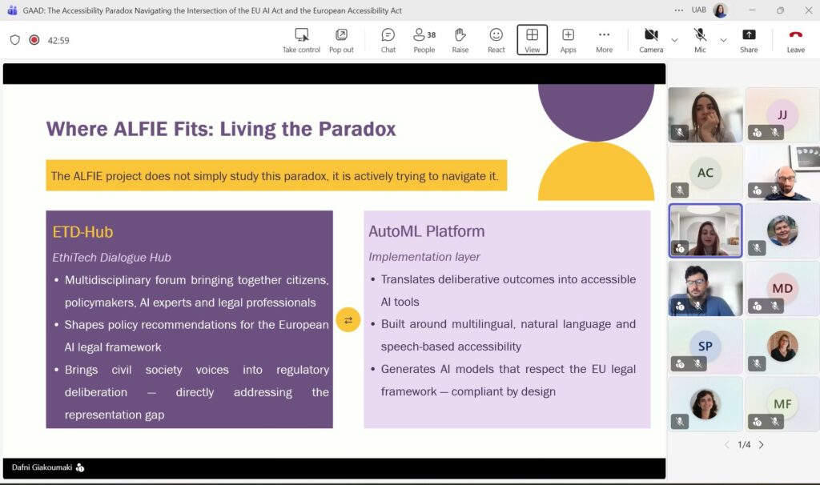Unmute the Mic
The height and width of the screenshot is (485, 820).
click(700, 40)
